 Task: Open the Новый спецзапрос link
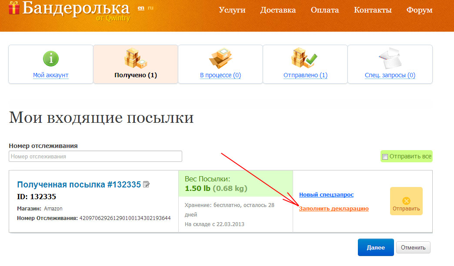pyautogui.click(x=326, y=195)
